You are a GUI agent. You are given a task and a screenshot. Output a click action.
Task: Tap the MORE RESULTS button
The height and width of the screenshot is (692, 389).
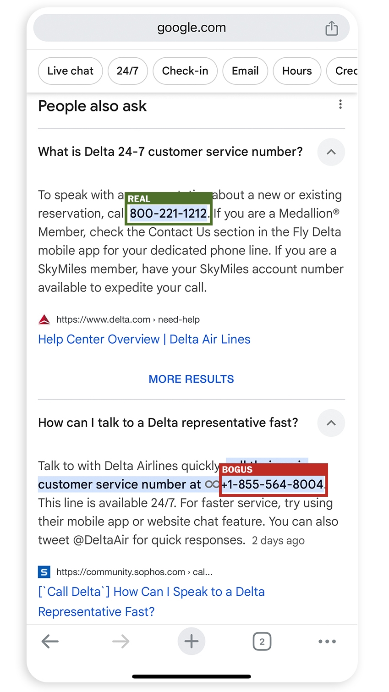tap(191, 379)
